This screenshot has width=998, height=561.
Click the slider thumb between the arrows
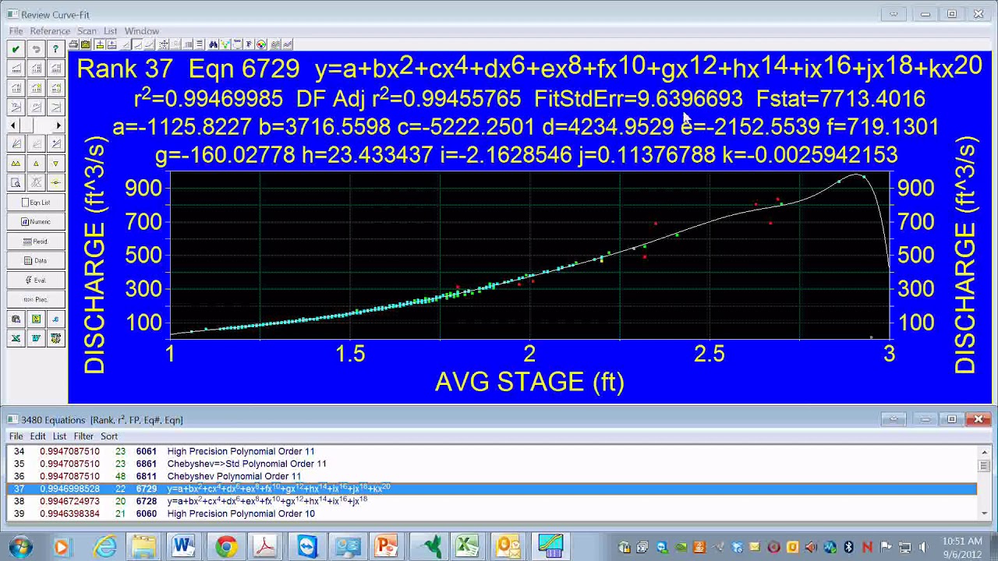coord(25,125)
